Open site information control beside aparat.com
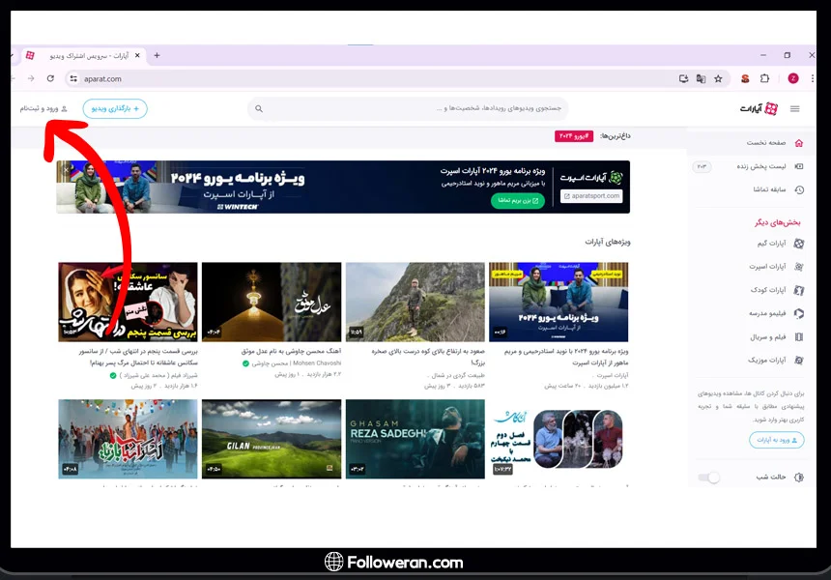Viewport: 831px width, 580px height. [x=72, y=78]
